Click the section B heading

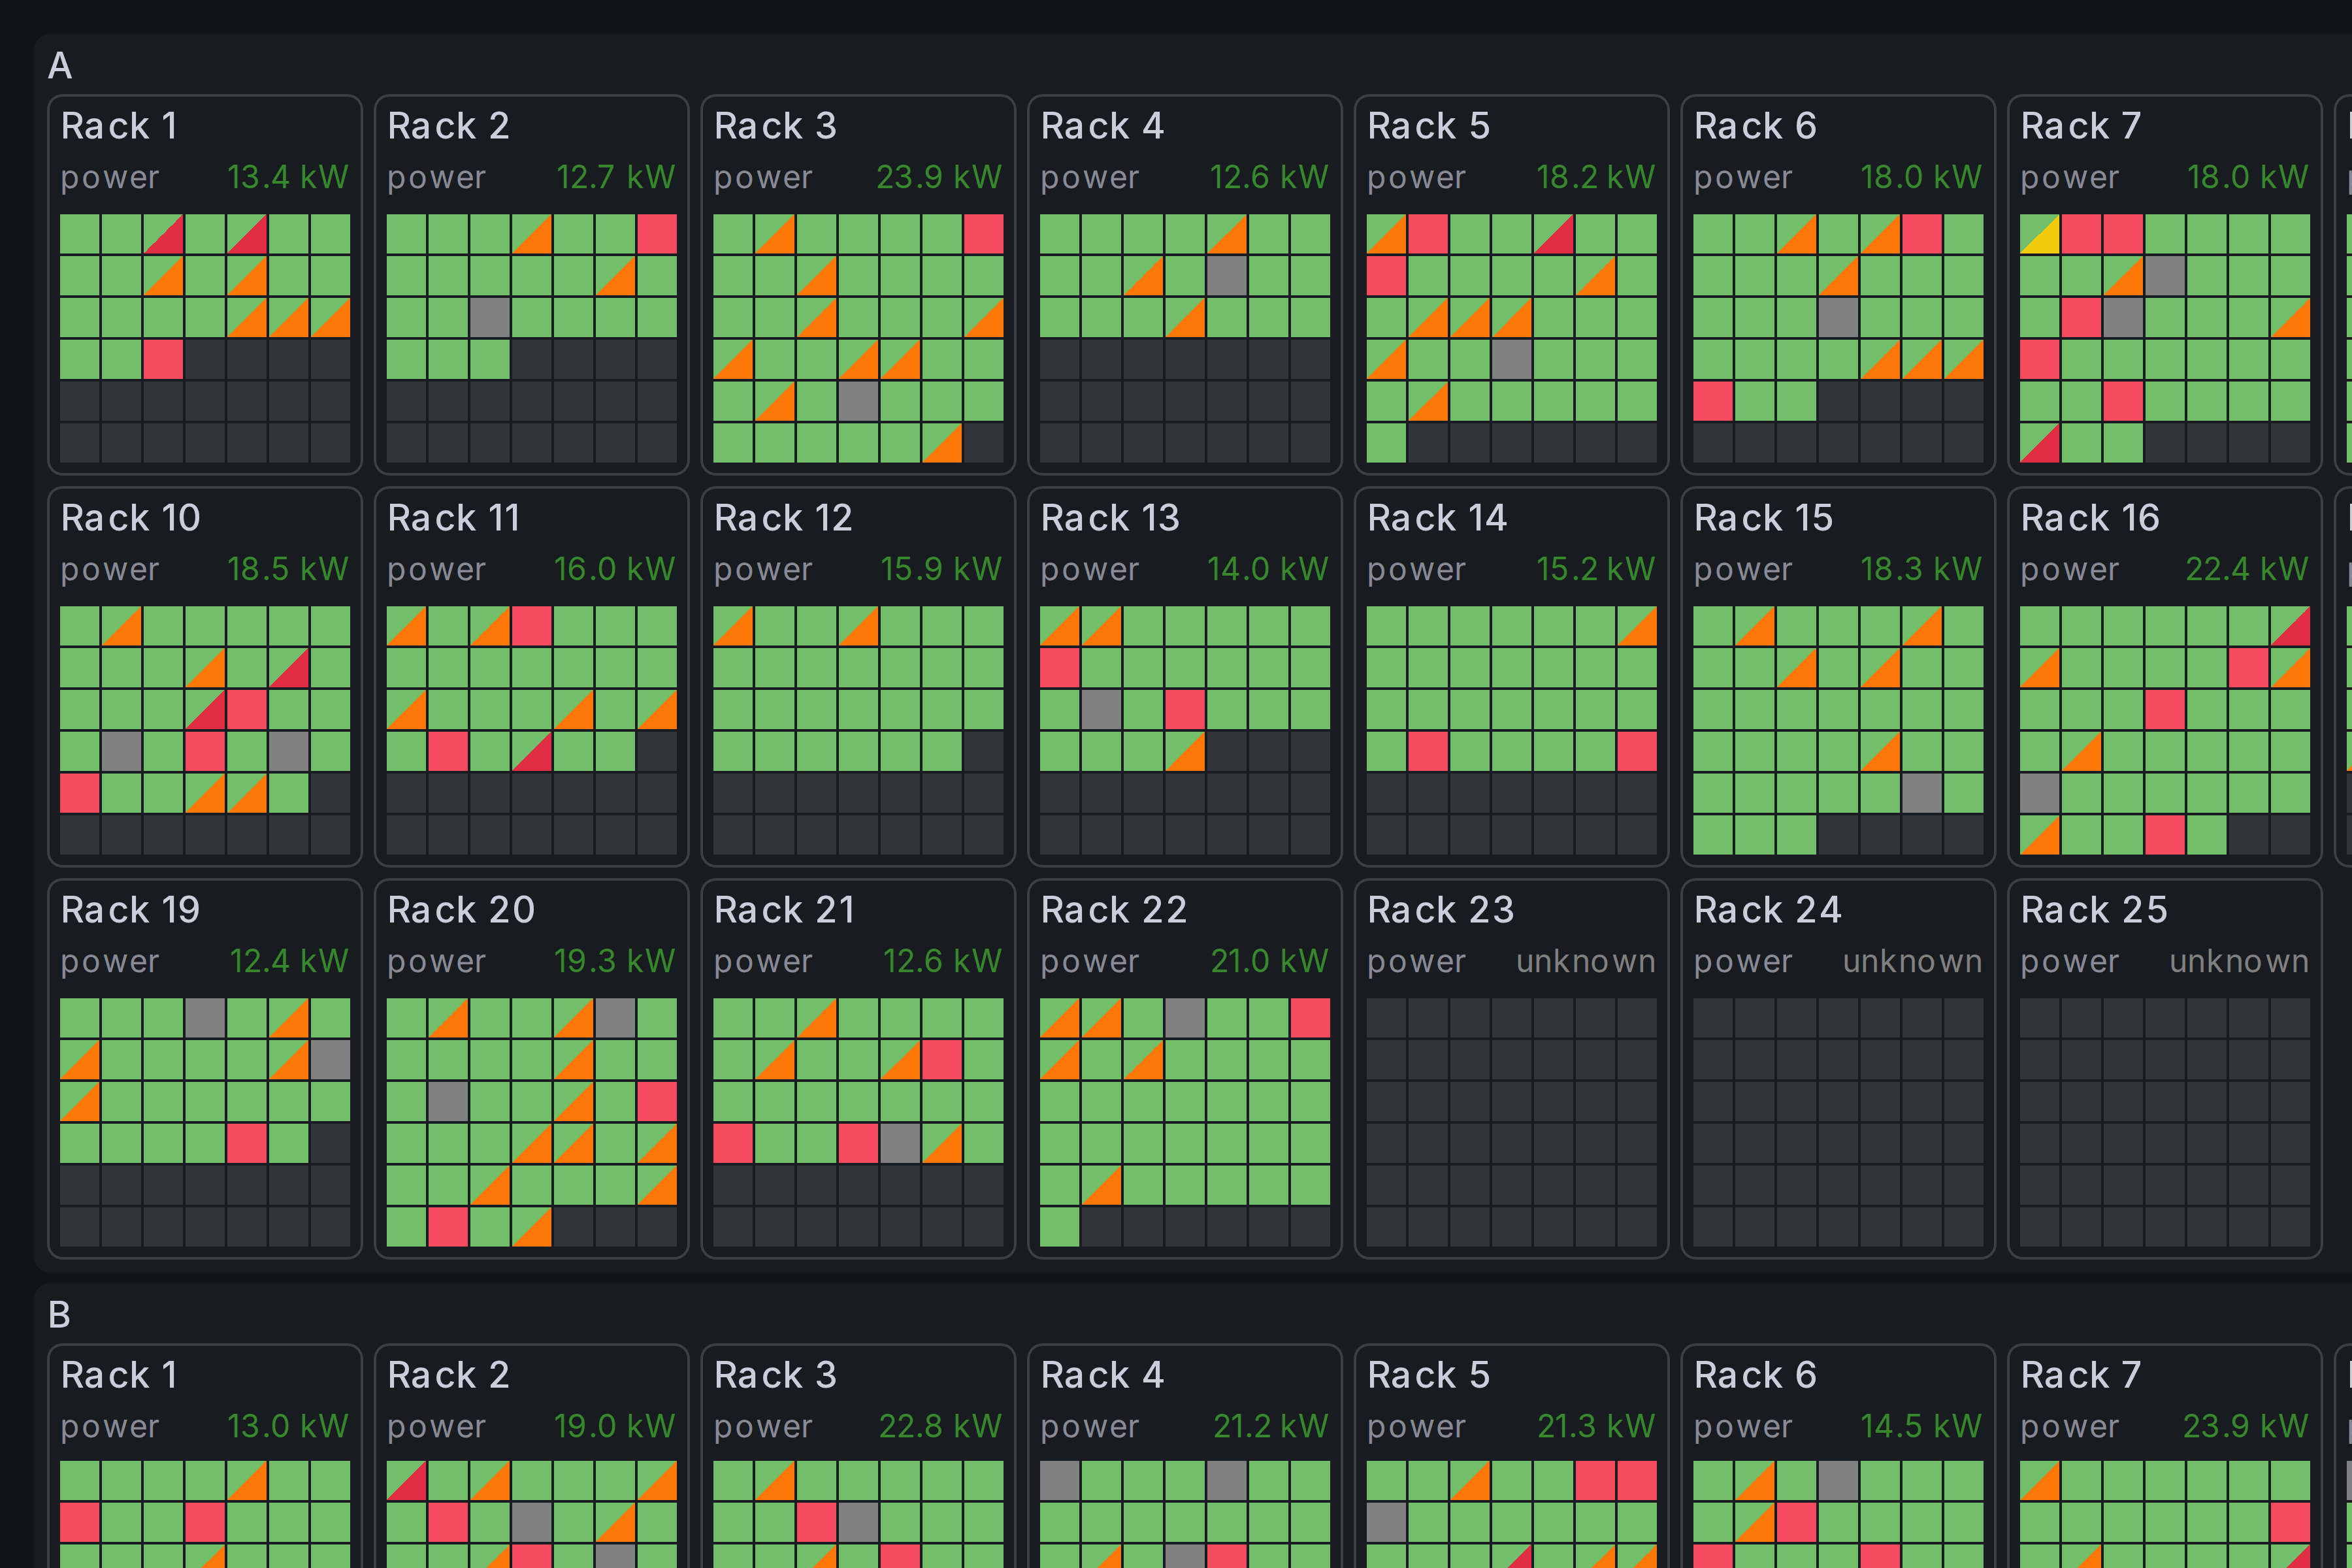pos(60,1315)
